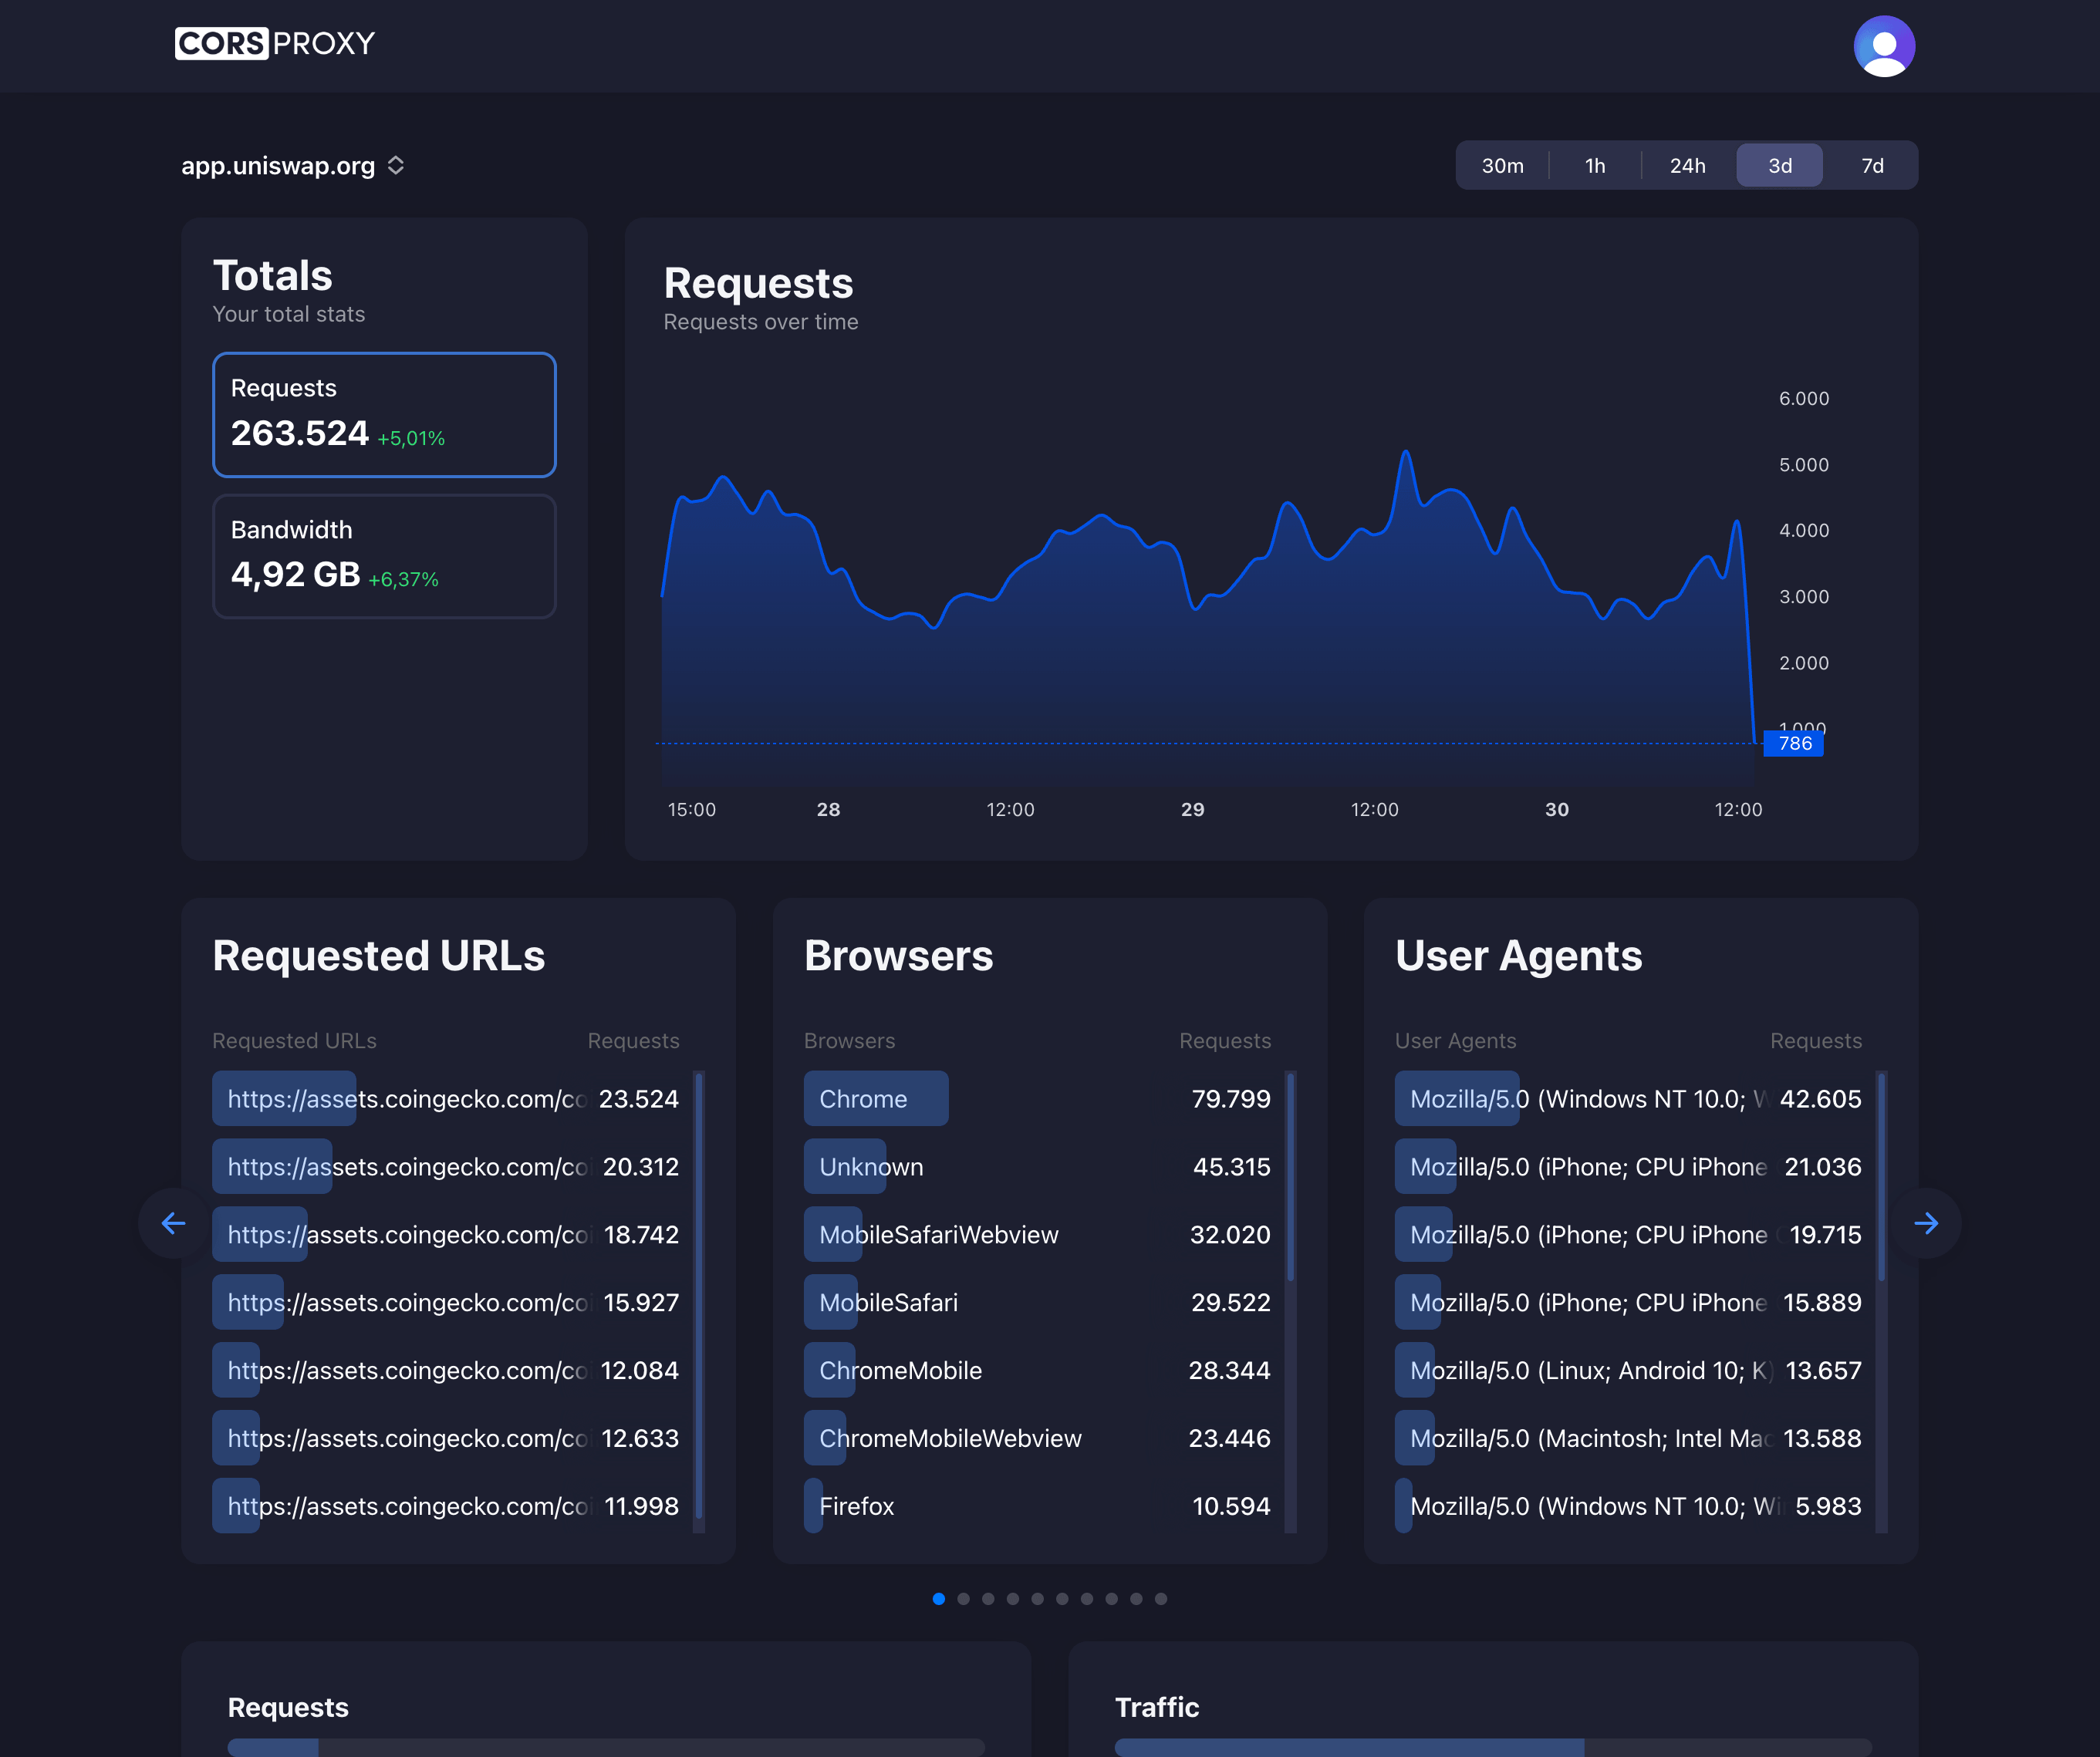
Task: Select the 24h time range tab
Action: tap(1687, 165)
